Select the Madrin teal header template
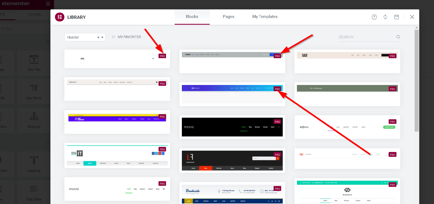 (347, 191)
